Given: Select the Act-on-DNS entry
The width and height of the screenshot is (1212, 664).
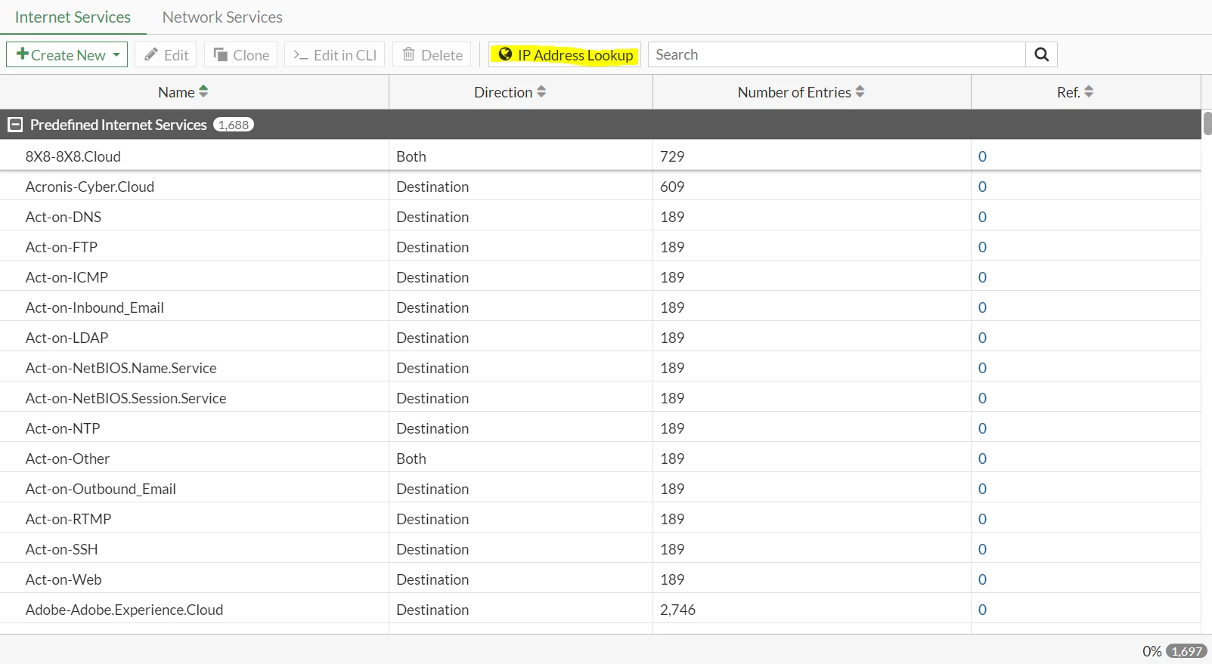Looking at the screenshot, I should pyautogui.click(x=64, y=217).
